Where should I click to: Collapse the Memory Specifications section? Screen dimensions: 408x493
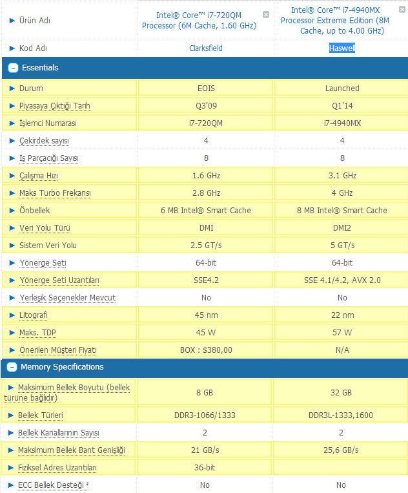[12, 367]
